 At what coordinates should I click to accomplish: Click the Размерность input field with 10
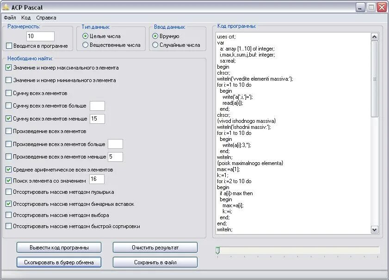click(x=40, y=36)
